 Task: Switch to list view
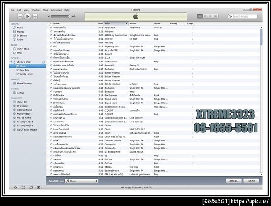[200, 16]
